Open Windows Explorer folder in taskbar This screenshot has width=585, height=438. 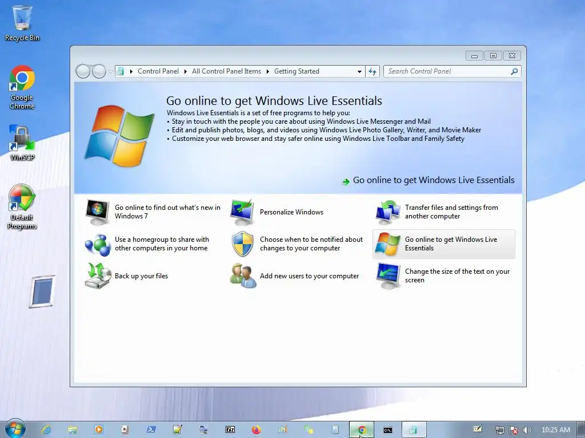coord(73,430)
